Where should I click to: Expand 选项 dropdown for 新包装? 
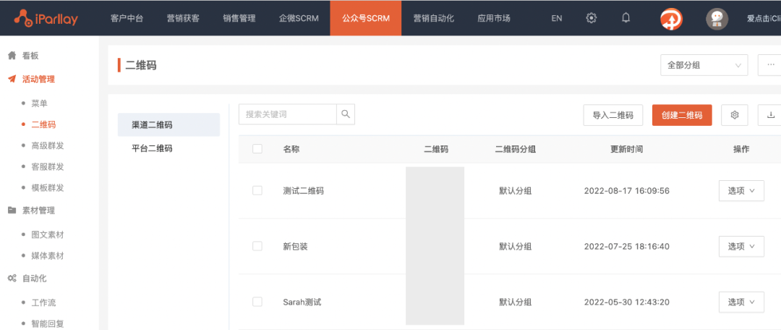(741, 246)
